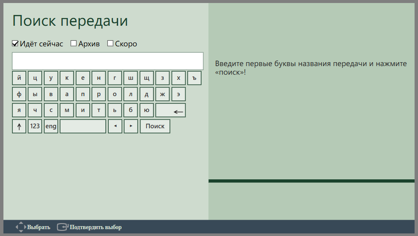
Task: Tap the 'о' key
Action: pyautogui.click(x=115, y=94)
